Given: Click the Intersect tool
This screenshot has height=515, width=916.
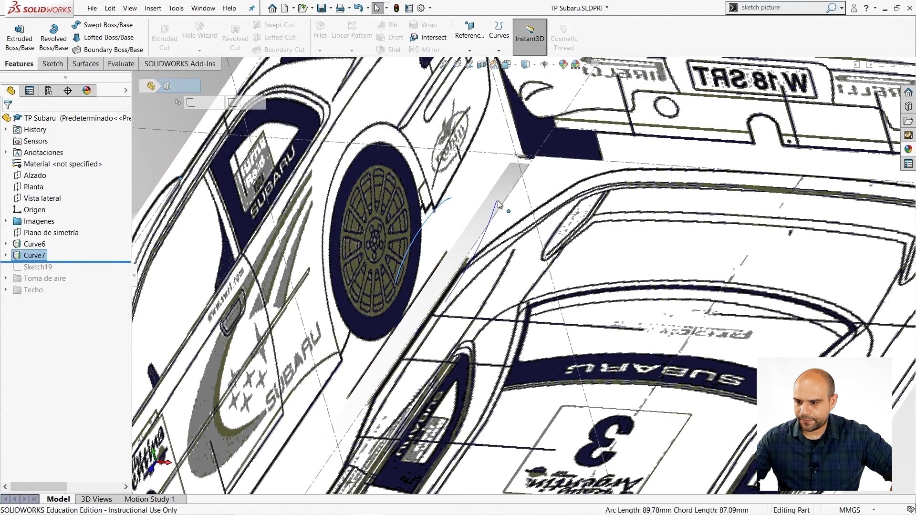Looking at the screenshot, I should 428,37.
